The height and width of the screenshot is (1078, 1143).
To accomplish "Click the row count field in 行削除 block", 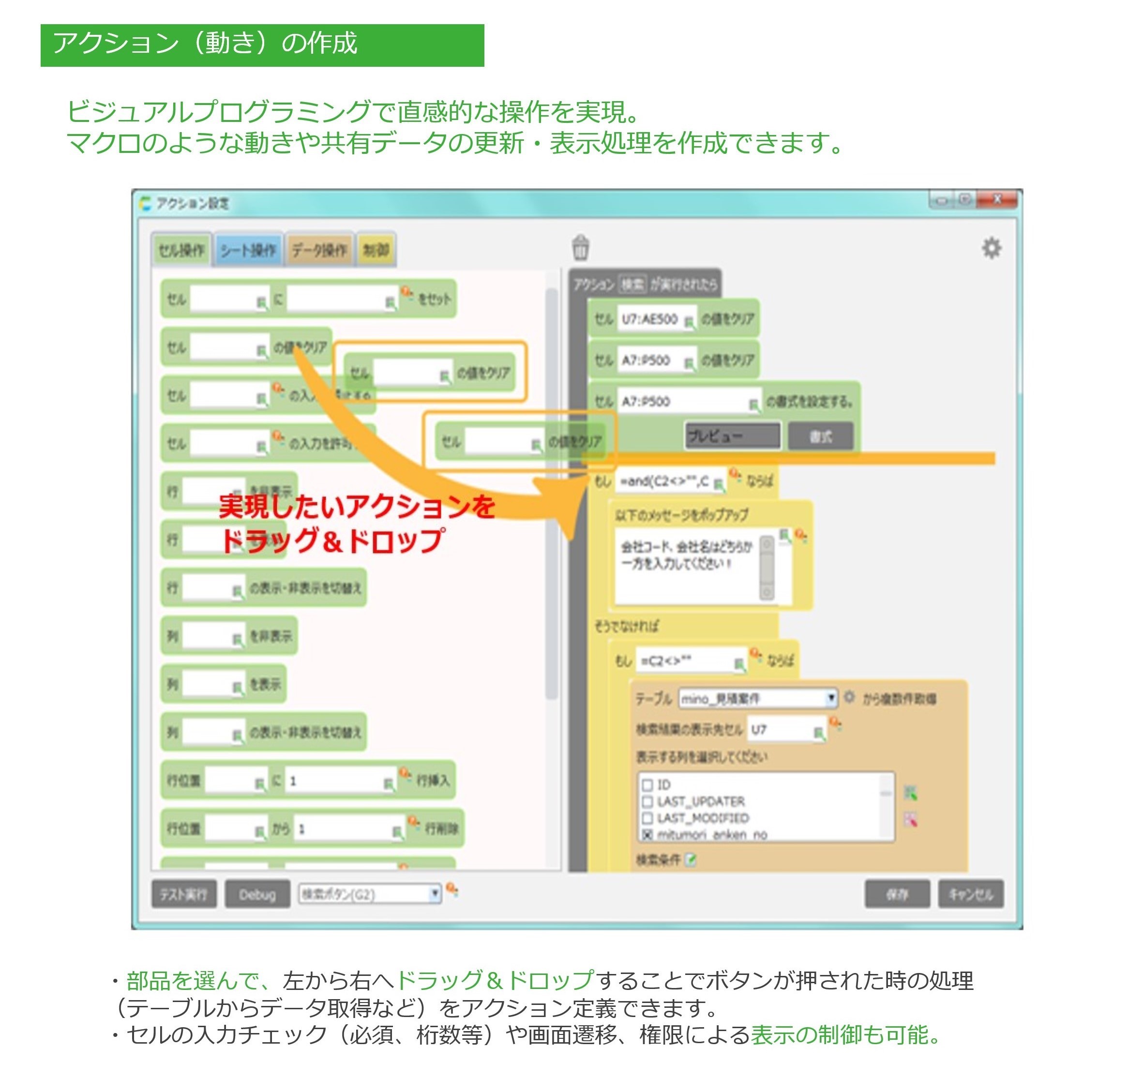I will [350, 828].
